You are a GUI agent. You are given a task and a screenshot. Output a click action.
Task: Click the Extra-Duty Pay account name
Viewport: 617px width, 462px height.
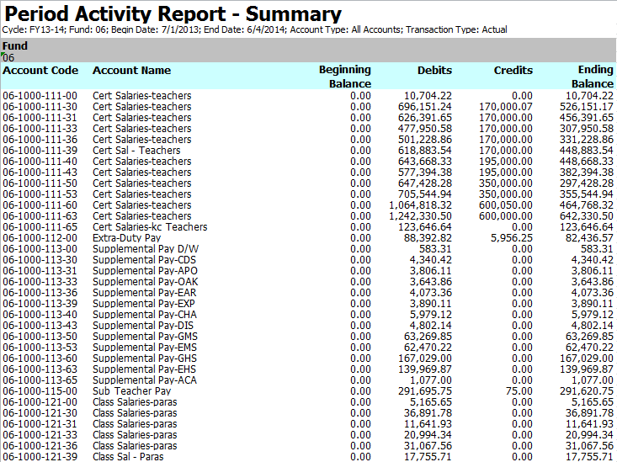point(126,238)
